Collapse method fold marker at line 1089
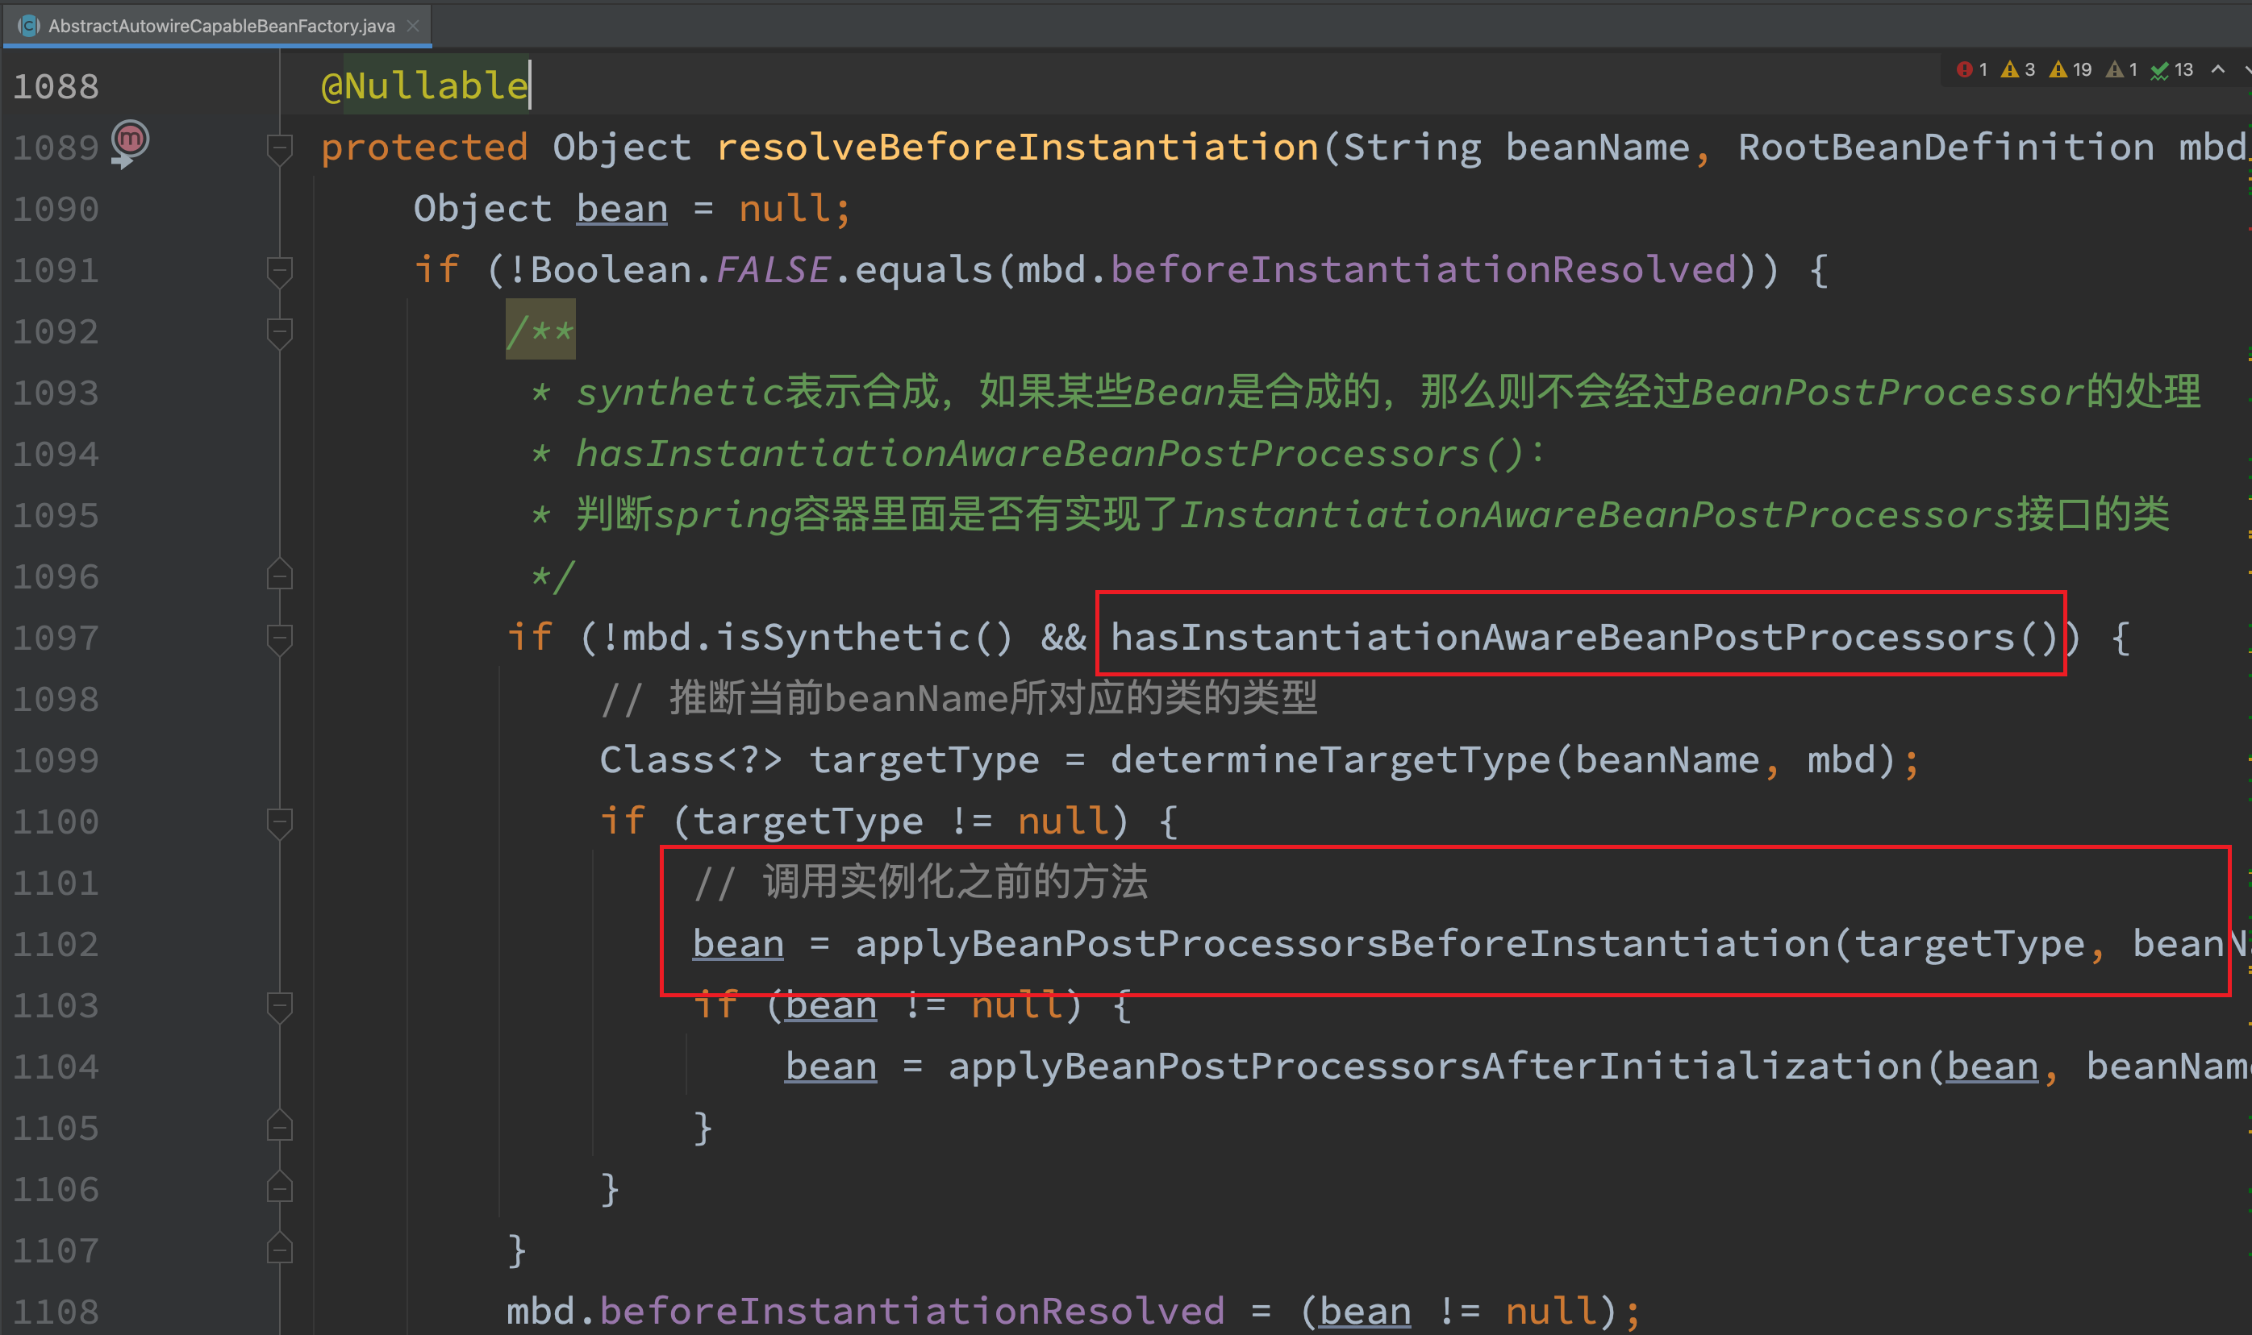This screenshot has width=2252, height=1335. tap(280, 148)
